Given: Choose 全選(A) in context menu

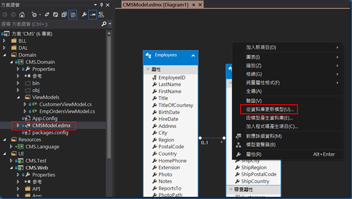Looking at the screenshot, I should pos(288,91).
